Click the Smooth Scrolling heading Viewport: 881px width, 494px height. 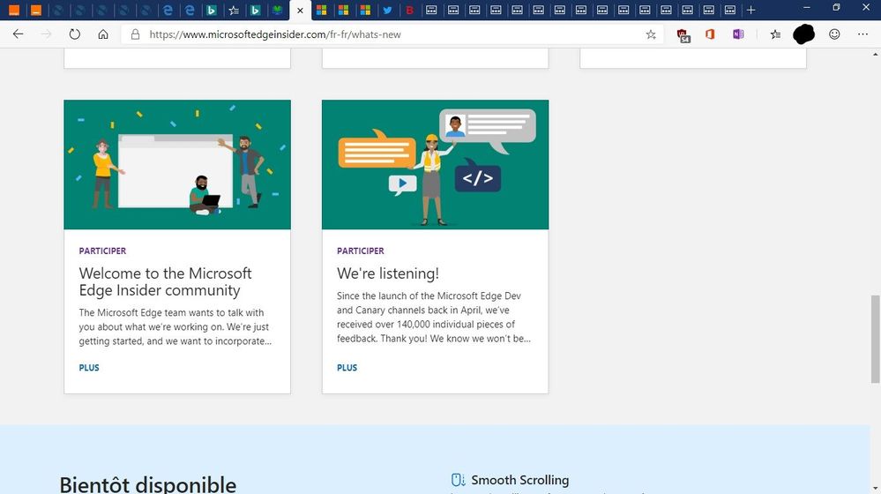(x=519, y=480)
